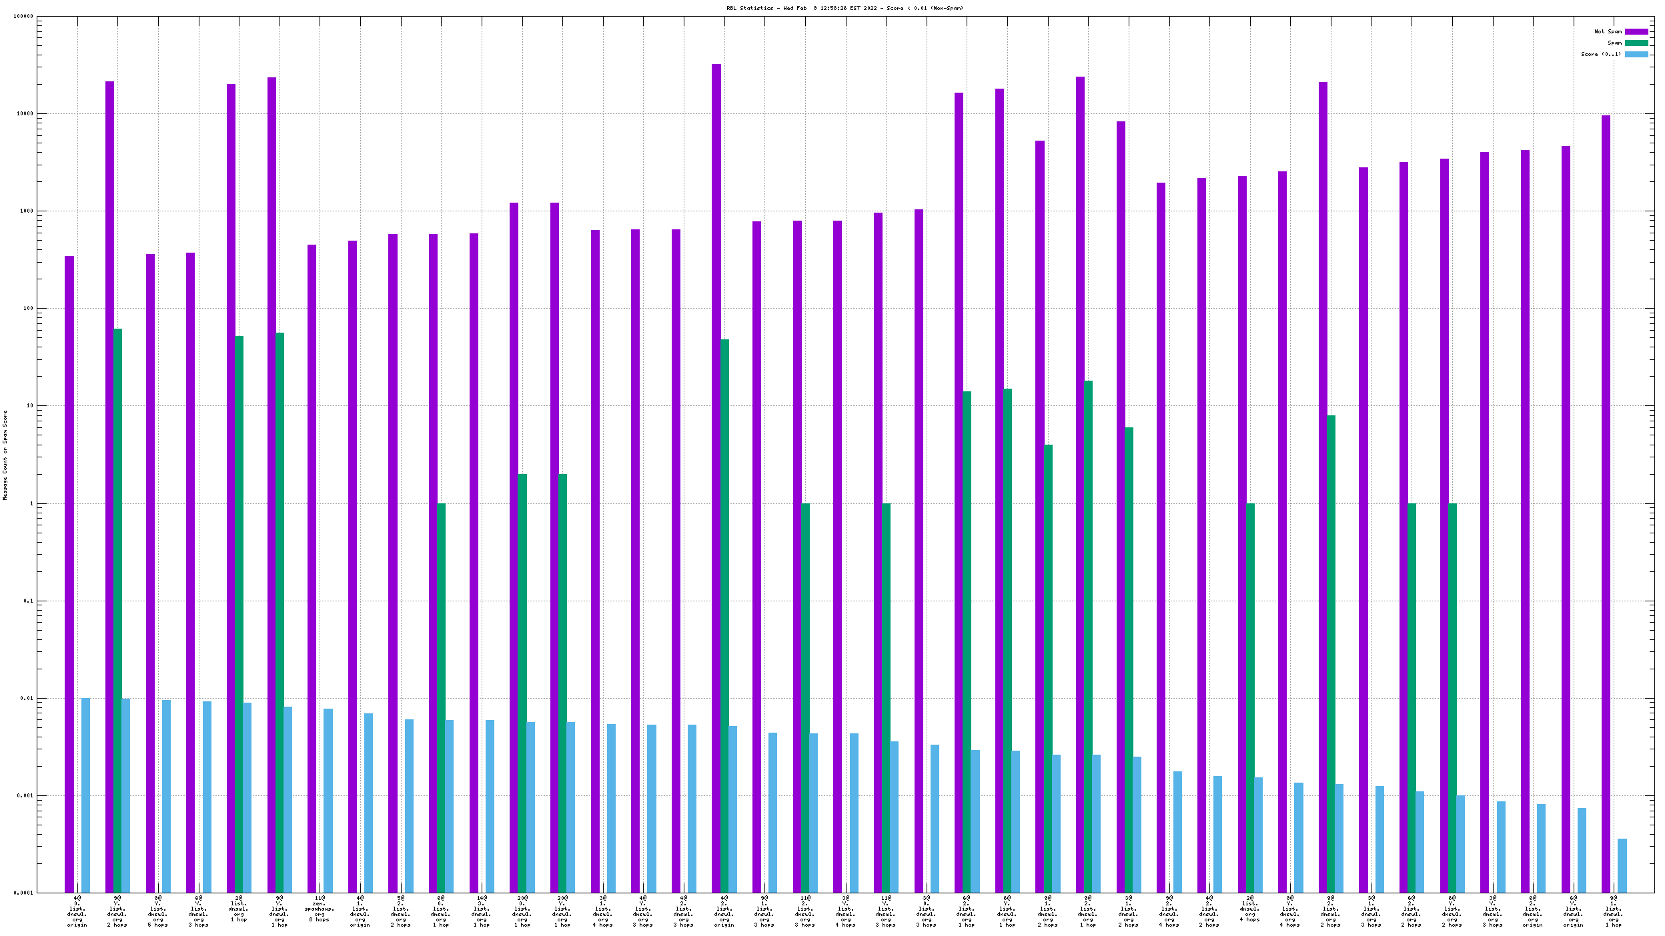Click the 100000 y-axis tick label
1665x936 pixels.
point(23,17)
